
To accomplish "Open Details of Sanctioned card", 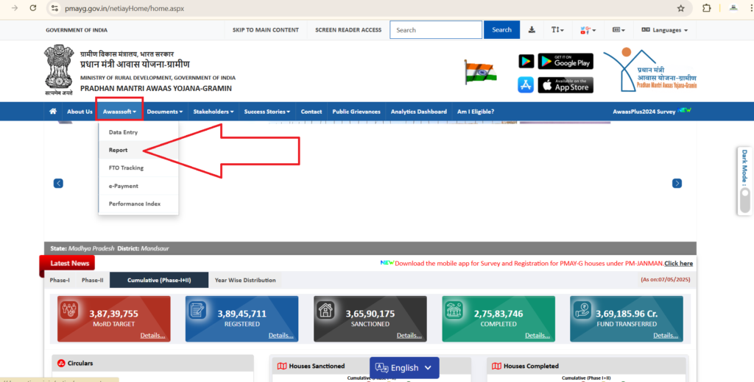I will pos(409,336).
